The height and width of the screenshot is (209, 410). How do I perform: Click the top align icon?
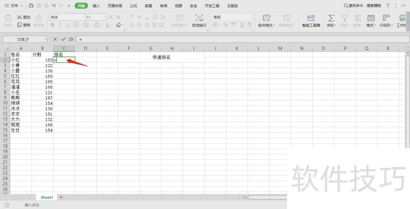pos(132,17)
